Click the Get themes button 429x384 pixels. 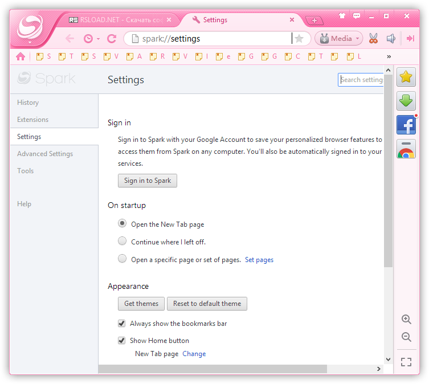pos(141,304)
